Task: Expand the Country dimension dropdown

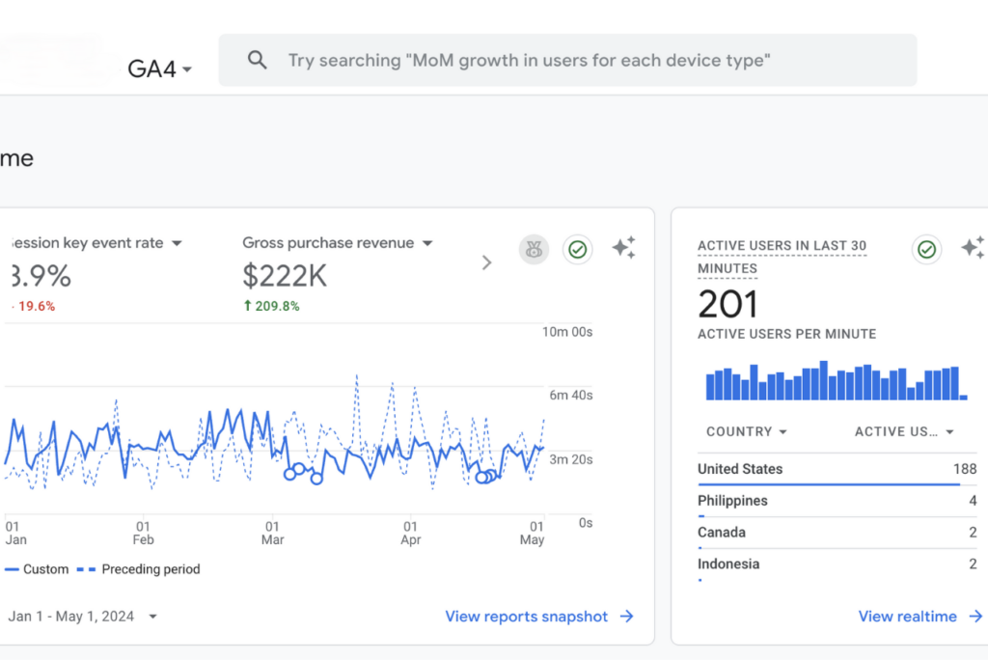Action: tap(746, 431)
